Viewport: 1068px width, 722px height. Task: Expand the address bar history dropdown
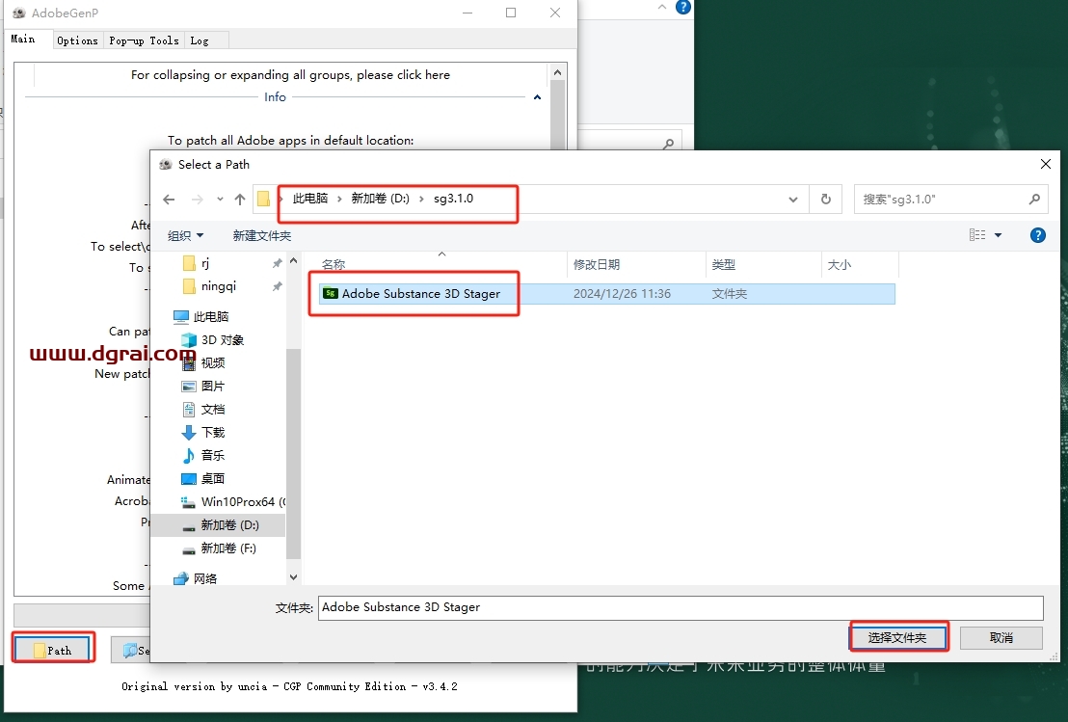793,200
